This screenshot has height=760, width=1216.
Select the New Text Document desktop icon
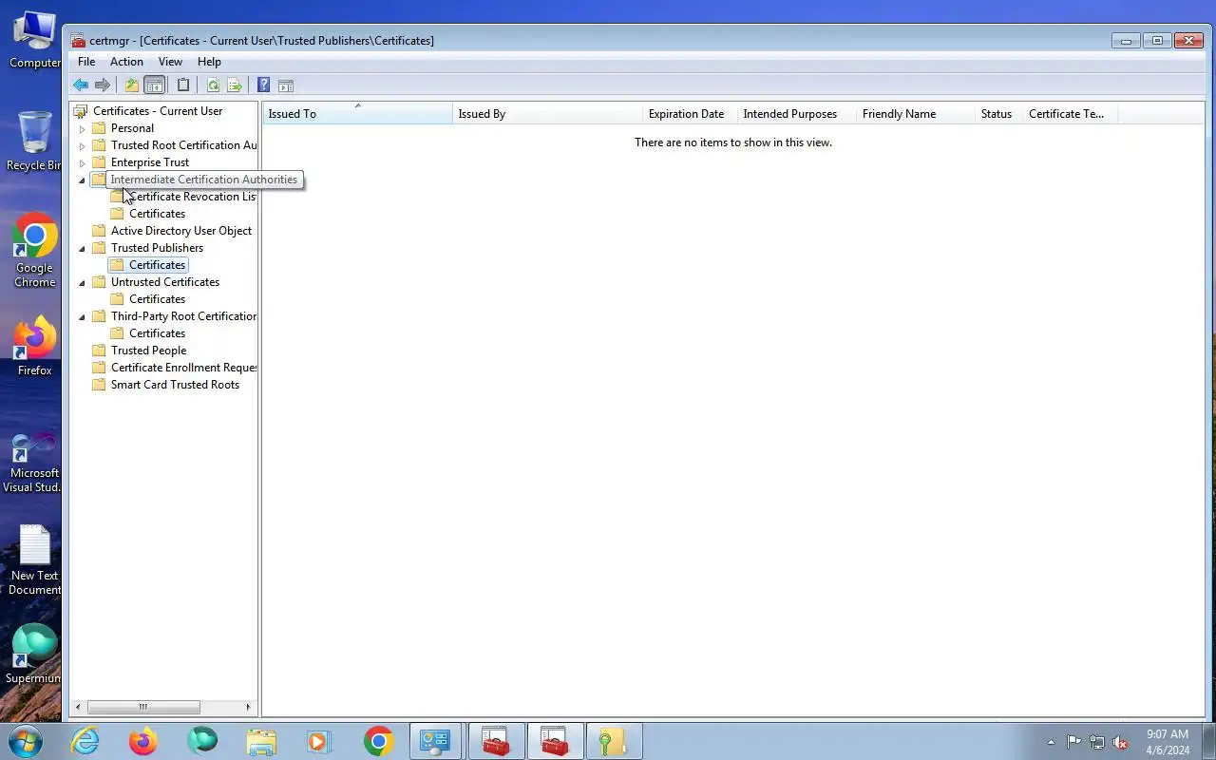click(34, 560)
